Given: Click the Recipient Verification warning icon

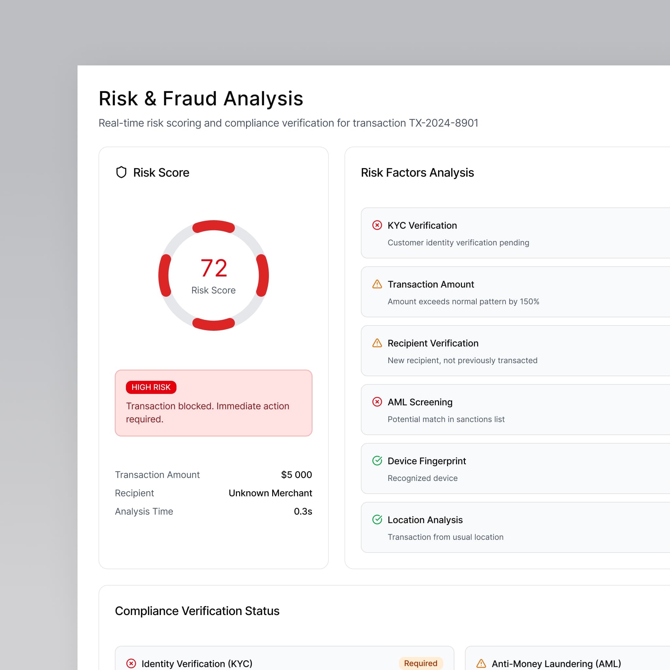Looking at the screenshot, I should pos(377,343).
